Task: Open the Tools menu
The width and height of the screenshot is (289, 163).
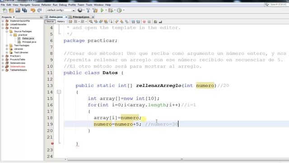Action: pyautogui.click(x=89, y=5)
